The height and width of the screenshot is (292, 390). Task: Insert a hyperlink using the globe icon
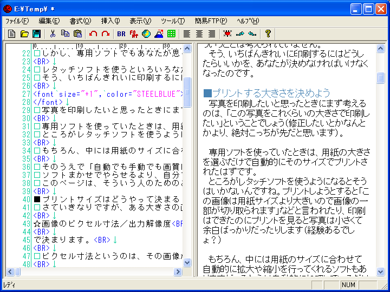pyautogui.click(x=146, y=34)
